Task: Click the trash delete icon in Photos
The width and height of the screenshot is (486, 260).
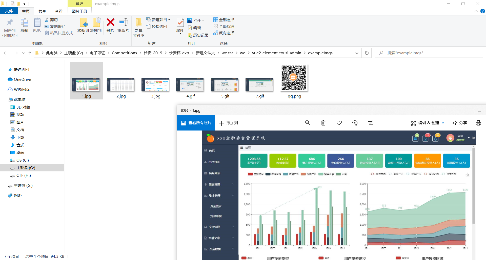Action: (323, 123)
